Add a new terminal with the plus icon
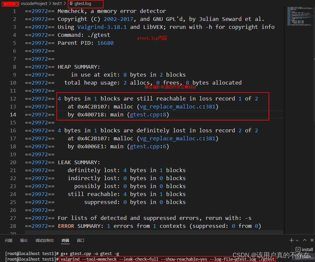Viewport: 315px width, 262px height. [x=291, y=240]
